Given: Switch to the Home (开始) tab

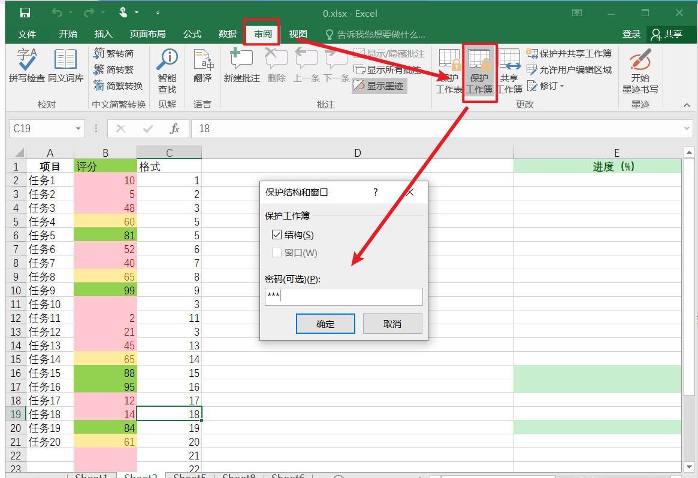Looking at the screenshot, I should pos(68,34).
